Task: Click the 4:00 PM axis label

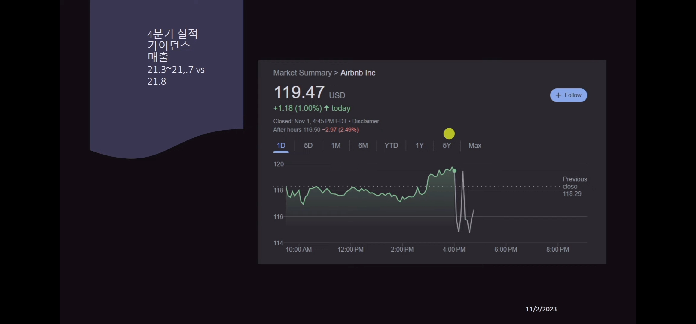Action: [454, 250]
